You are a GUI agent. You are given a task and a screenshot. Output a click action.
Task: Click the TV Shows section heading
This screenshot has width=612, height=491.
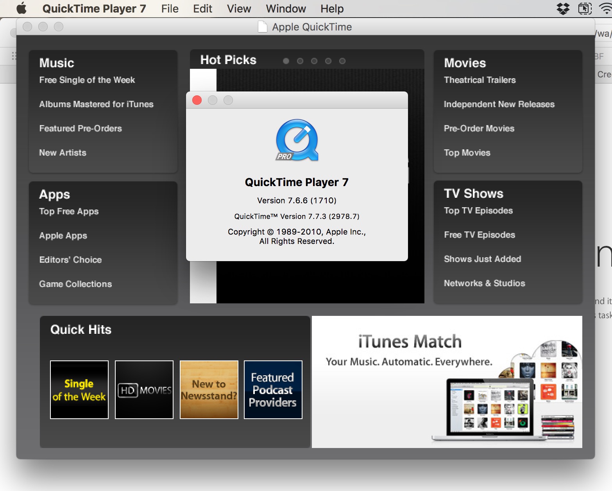point(474,194)
